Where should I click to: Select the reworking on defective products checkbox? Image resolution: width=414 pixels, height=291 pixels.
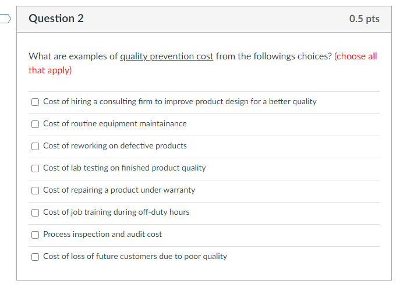pos(36,146)
